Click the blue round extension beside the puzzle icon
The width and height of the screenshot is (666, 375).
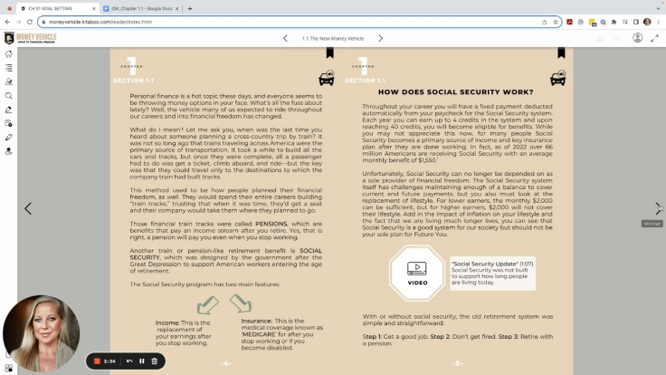coord(603,22)
